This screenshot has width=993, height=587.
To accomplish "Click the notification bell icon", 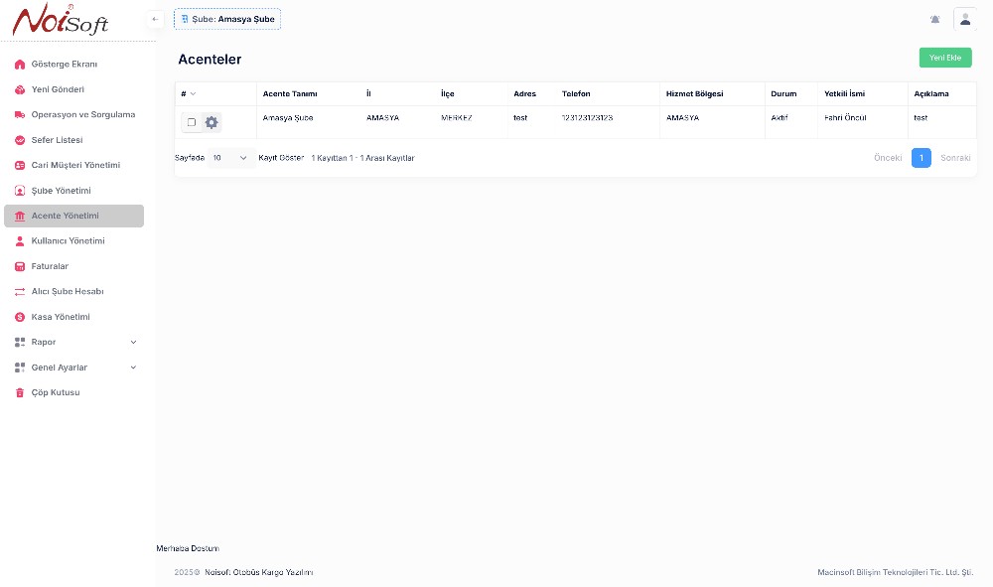I will [934, 19].
